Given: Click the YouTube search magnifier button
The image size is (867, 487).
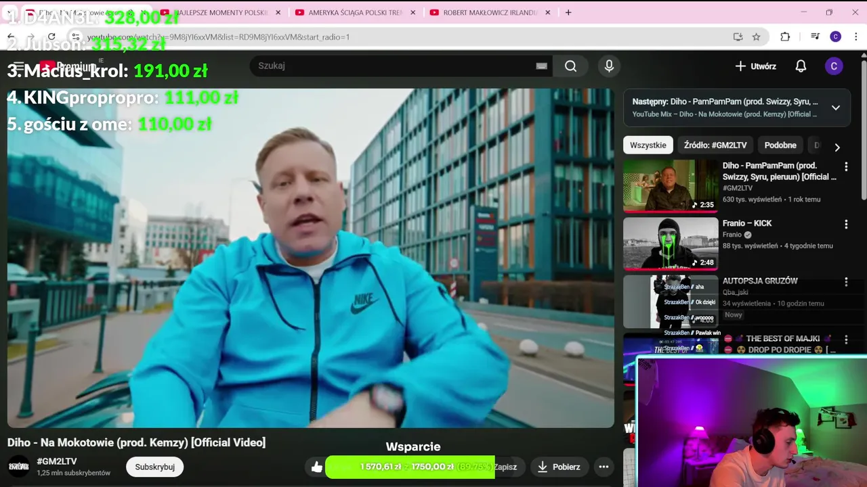Looking at the screenshot, I should pos(570,66).
